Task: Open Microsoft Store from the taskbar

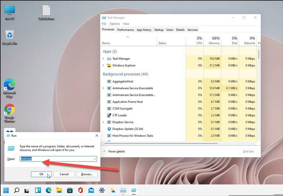Action: click(70, 190)
